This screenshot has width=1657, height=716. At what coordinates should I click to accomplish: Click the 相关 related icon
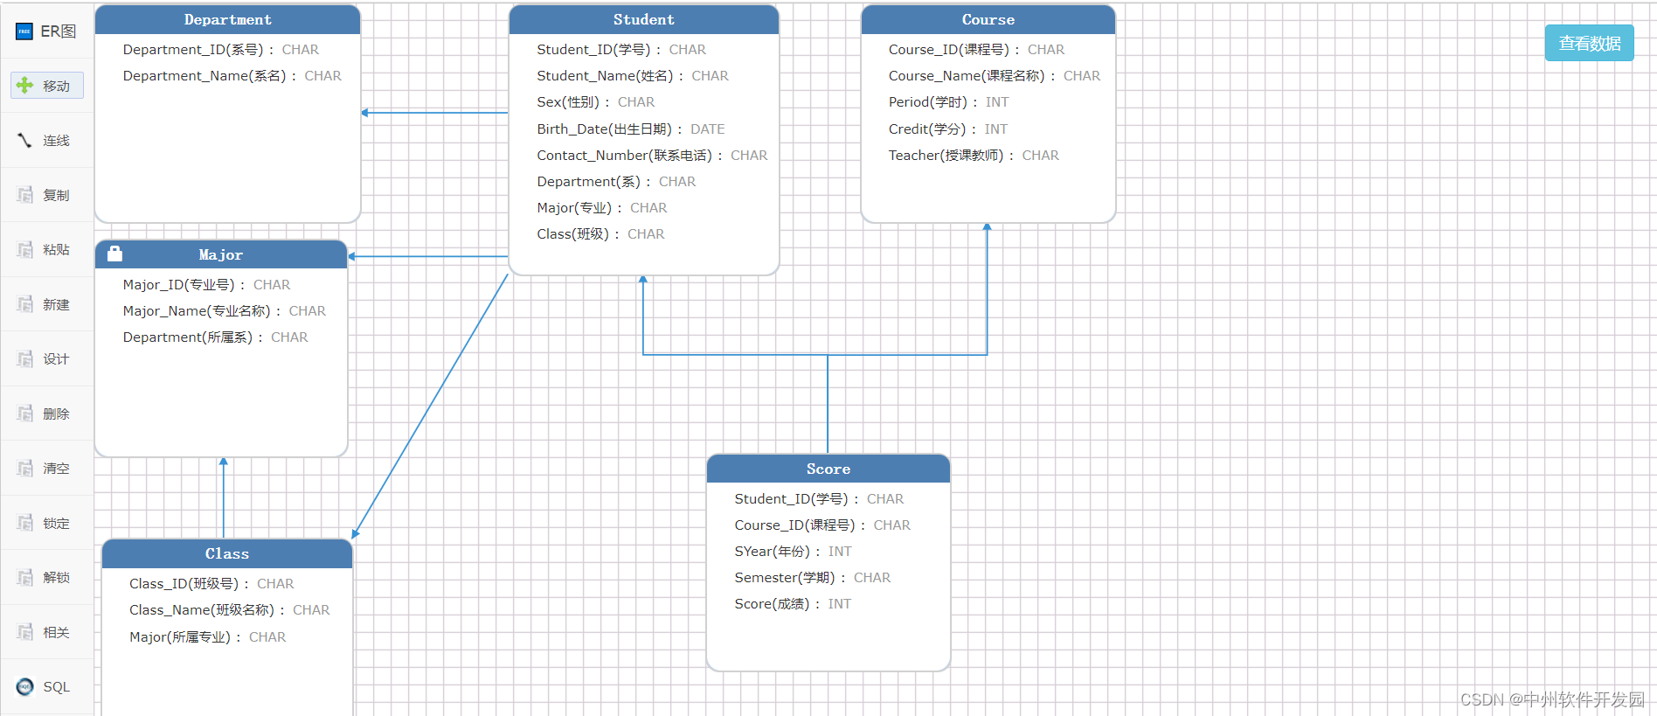coord(25,632)
